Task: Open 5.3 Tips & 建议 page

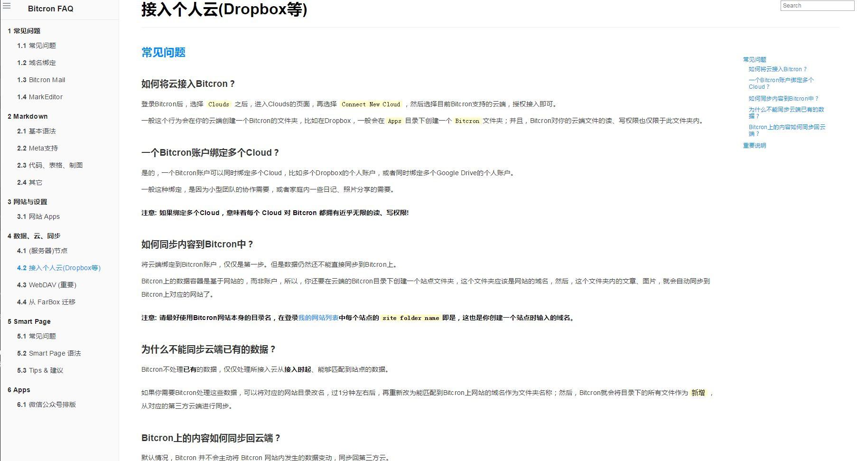Action: 40,370
